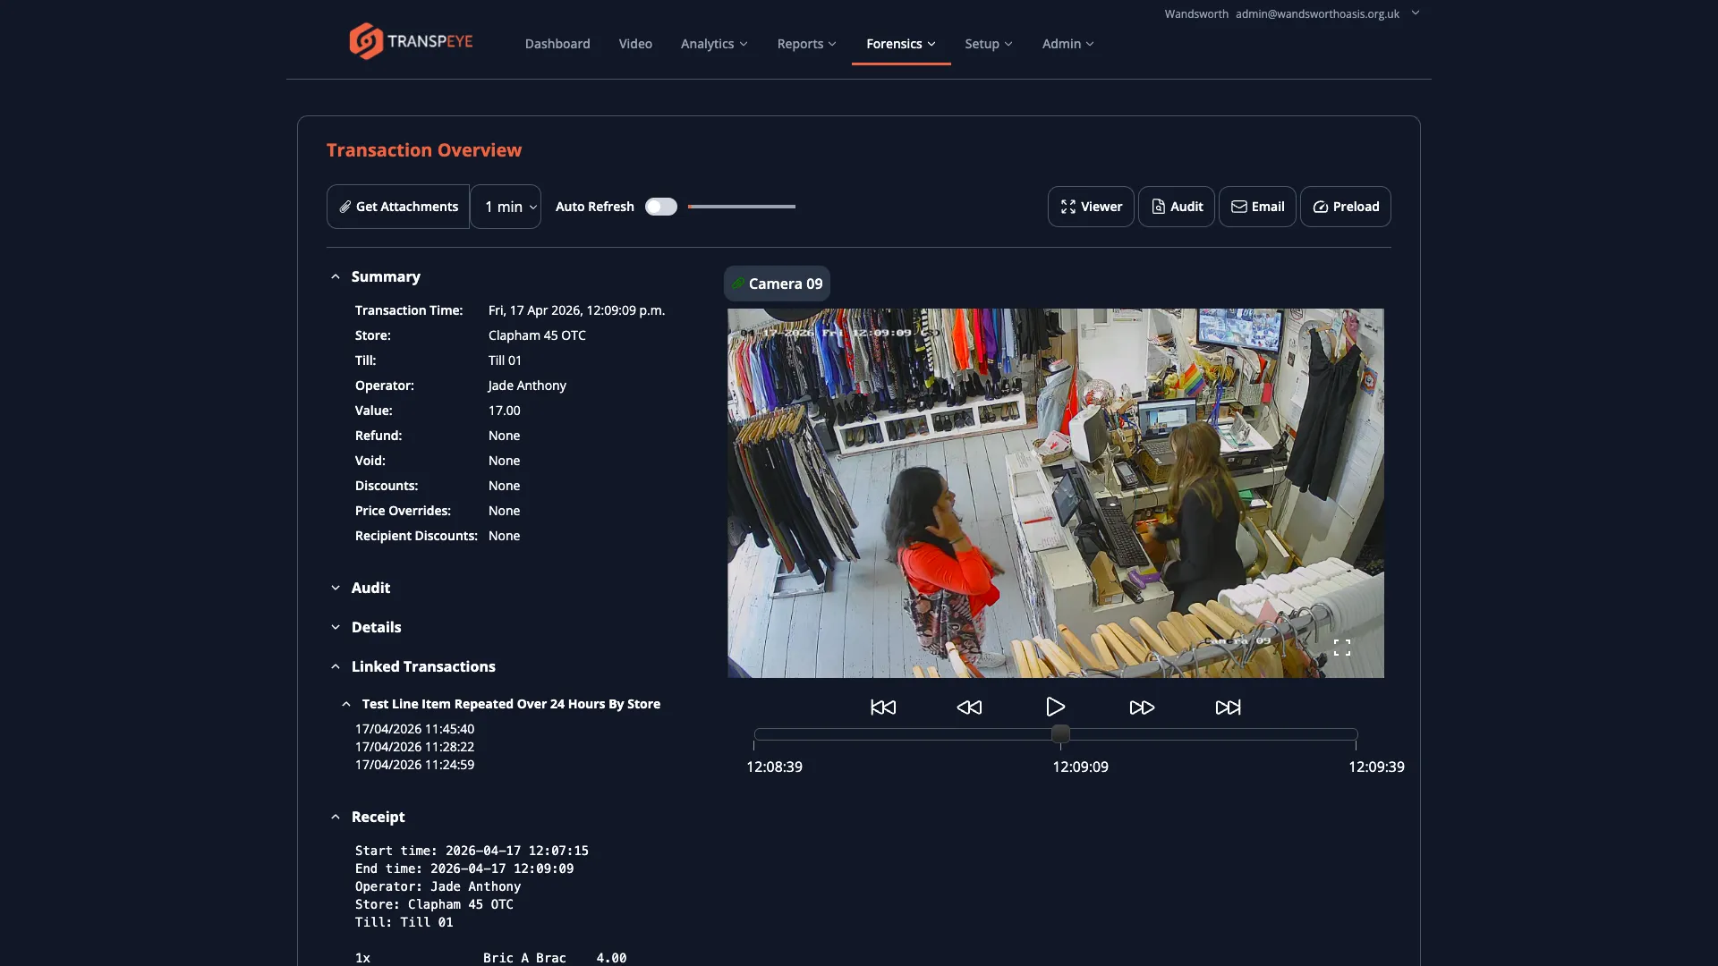Navigate to the Dashboard tab
The height and width of the screenshot is (966, 1718).
click(x=557, y=43)
